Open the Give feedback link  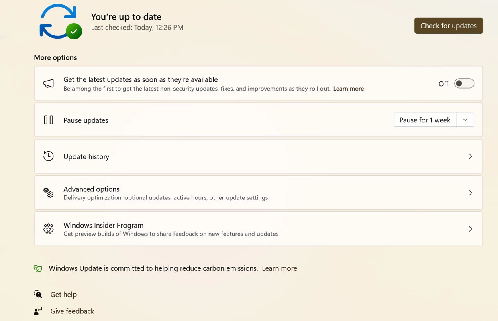[72, 311]
